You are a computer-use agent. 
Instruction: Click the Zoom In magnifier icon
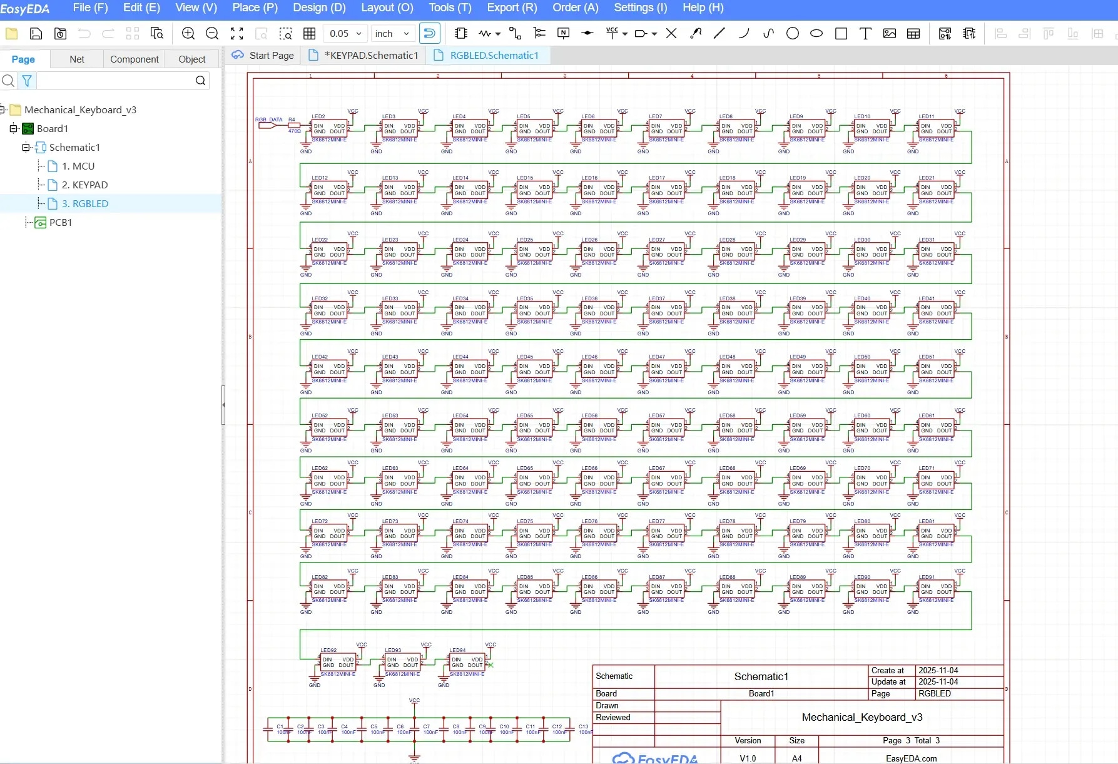[x=188, y=34]
